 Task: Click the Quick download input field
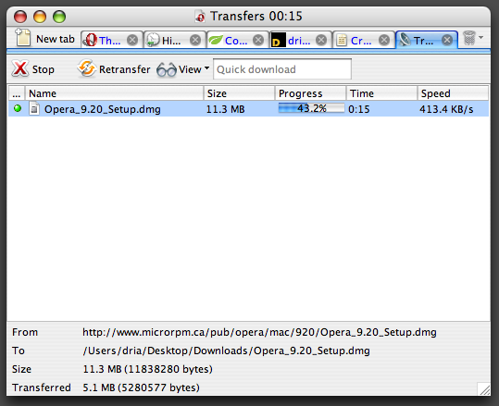282,69
